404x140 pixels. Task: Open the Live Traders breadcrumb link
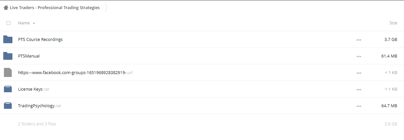click(55, 8)
